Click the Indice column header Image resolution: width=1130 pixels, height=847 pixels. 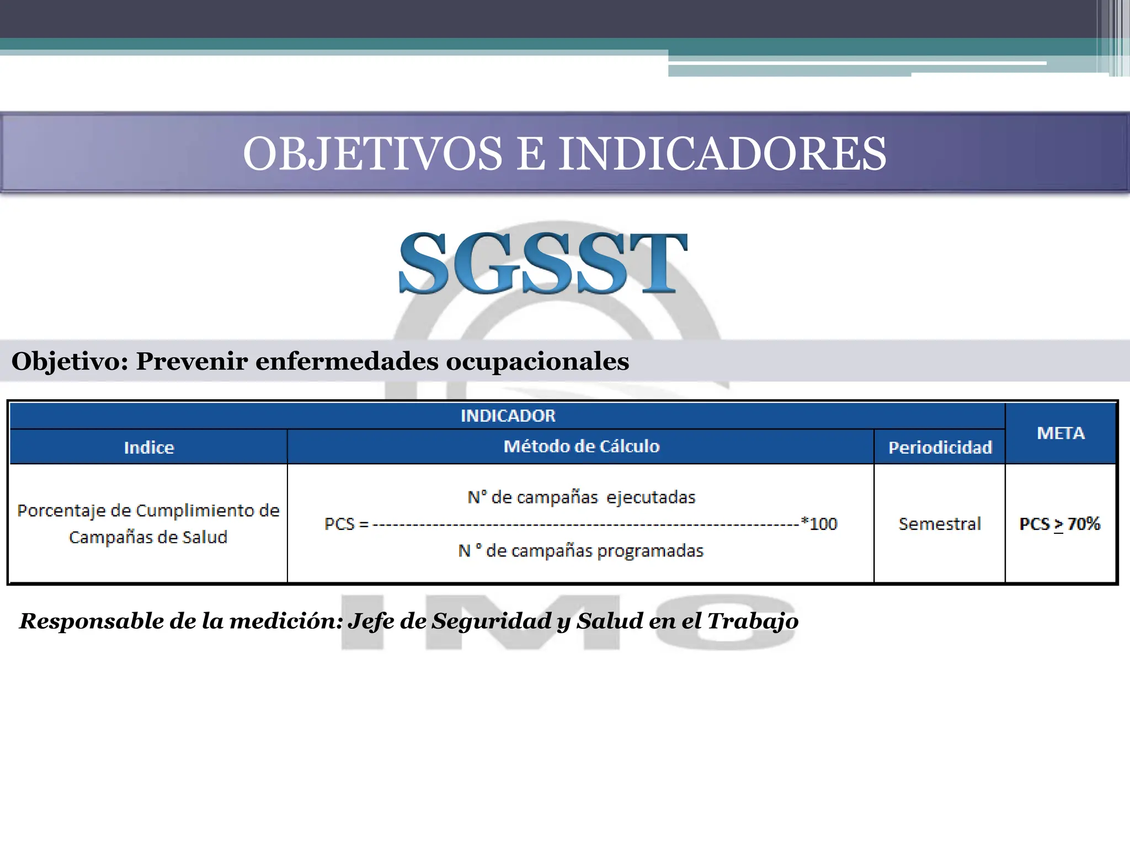[x=148, y=447]
